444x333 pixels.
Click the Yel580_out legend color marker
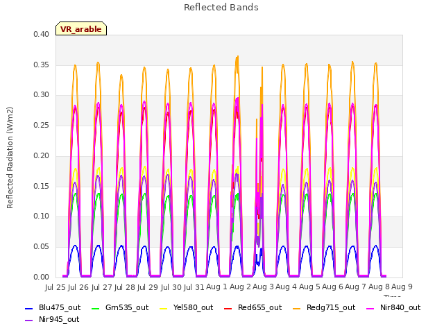[164, 308]
